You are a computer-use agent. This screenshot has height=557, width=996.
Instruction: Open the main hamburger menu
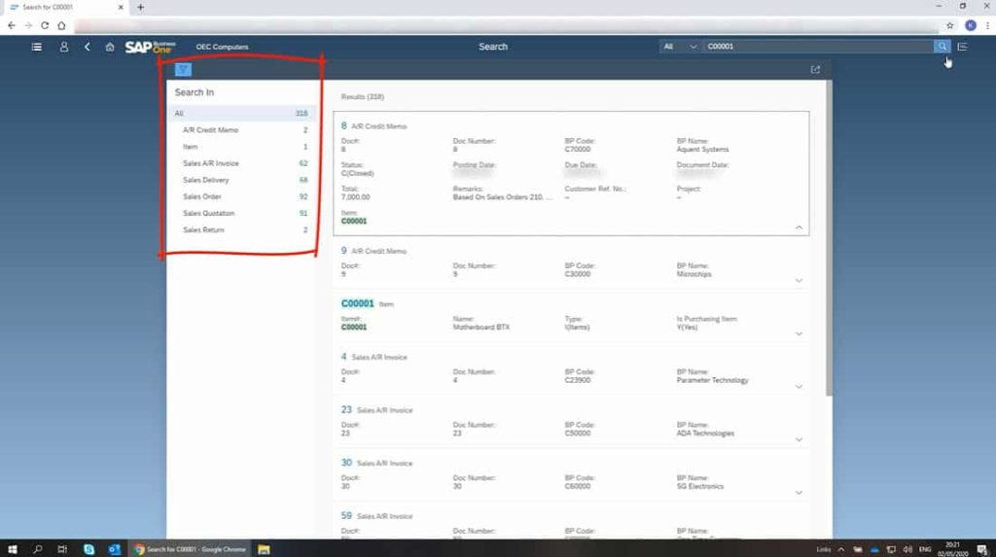pyautogui.click(x=37, y=47)
